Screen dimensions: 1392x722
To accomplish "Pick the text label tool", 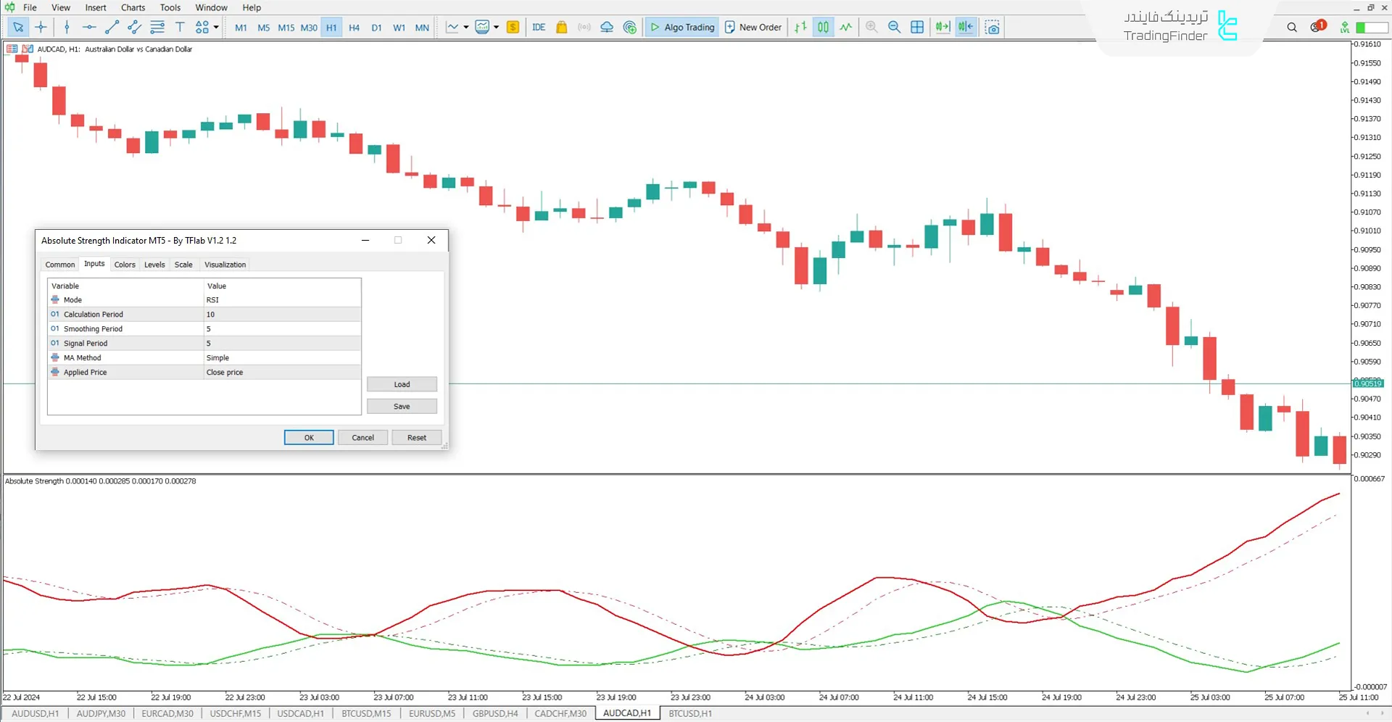I will tap(180, 28).
